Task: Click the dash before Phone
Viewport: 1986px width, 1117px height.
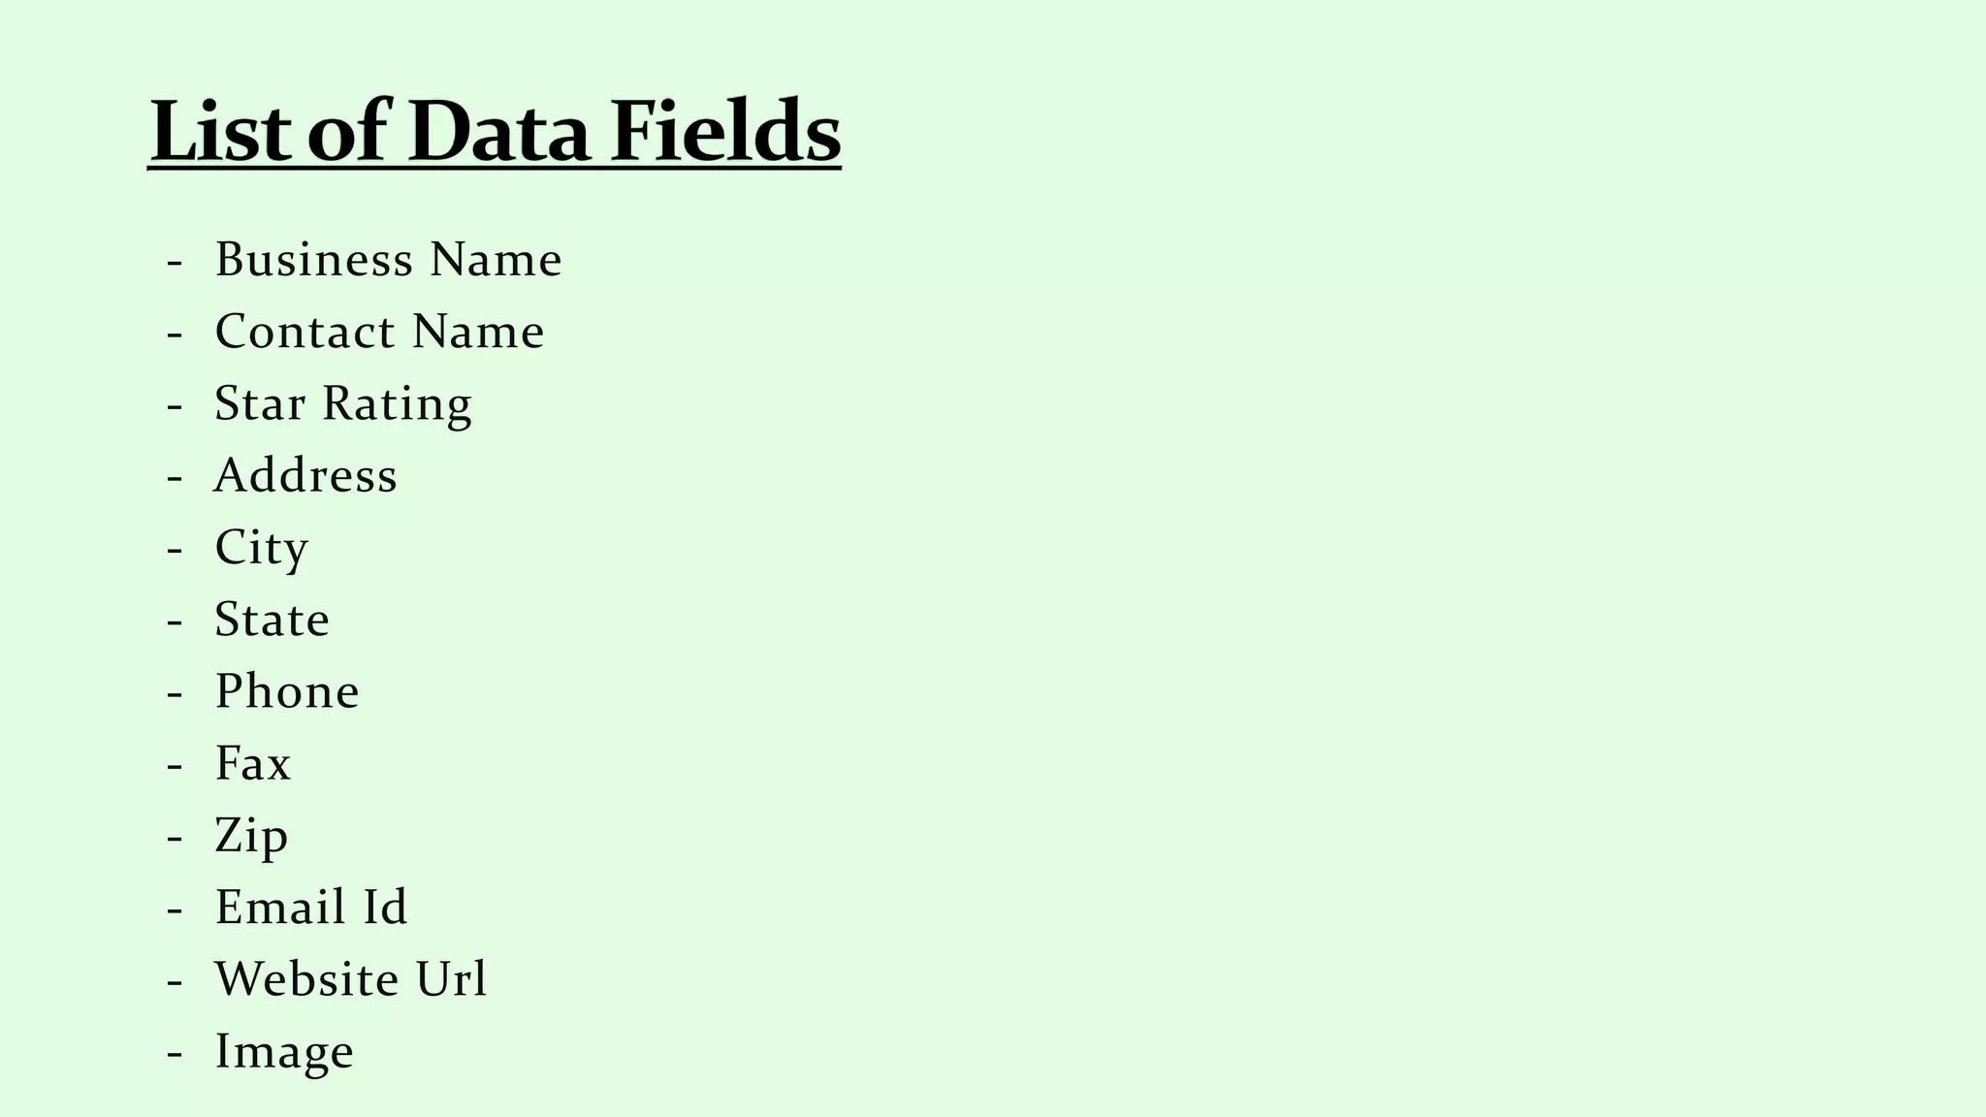Action: (x=175, y=693)
